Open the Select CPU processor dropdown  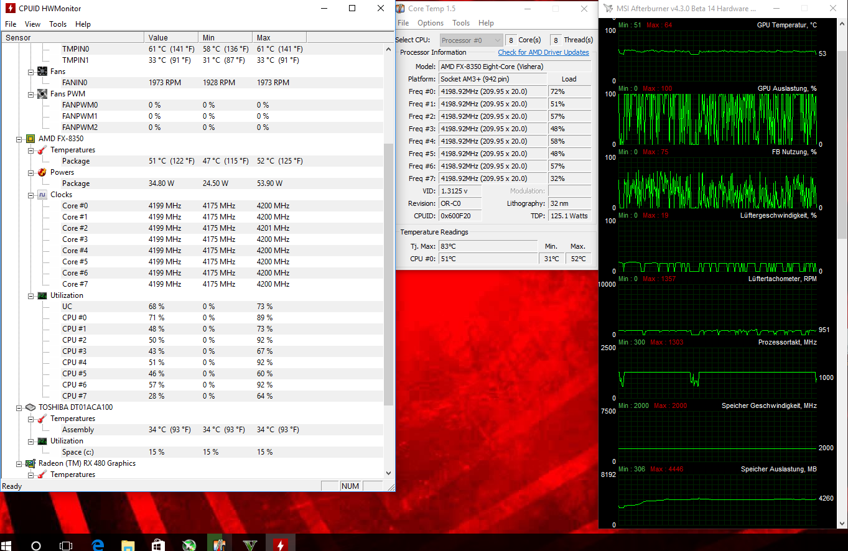click(471, 40)
